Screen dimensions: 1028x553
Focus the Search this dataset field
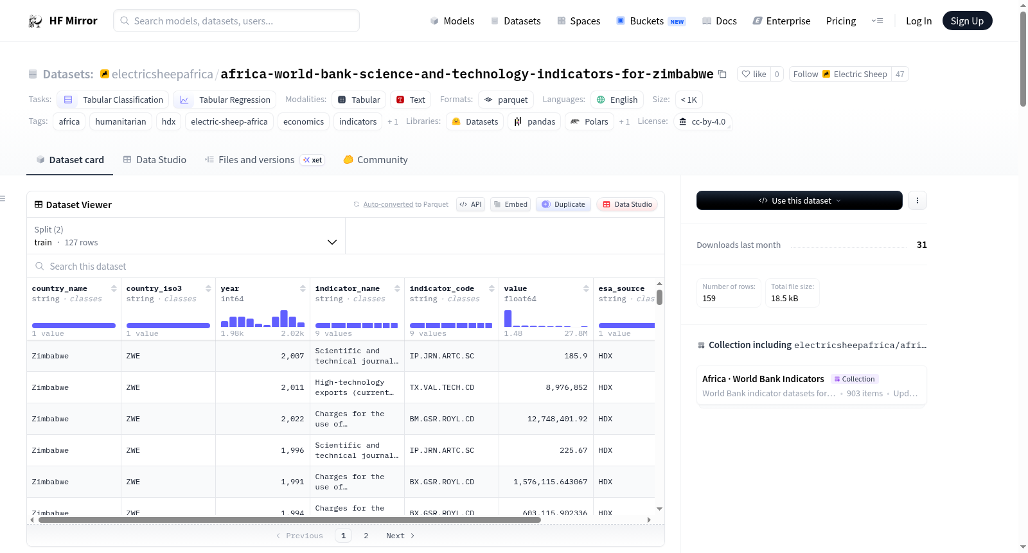pyautogui.click(x=346, y=266)
